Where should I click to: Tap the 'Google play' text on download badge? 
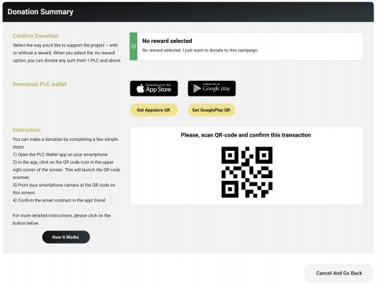click(216, 89)
